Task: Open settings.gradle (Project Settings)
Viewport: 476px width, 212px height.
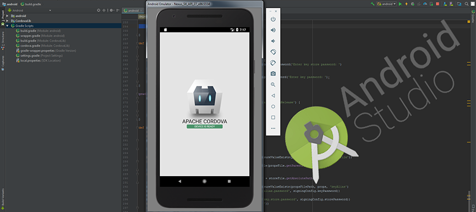Action: [x=39, y=56]
